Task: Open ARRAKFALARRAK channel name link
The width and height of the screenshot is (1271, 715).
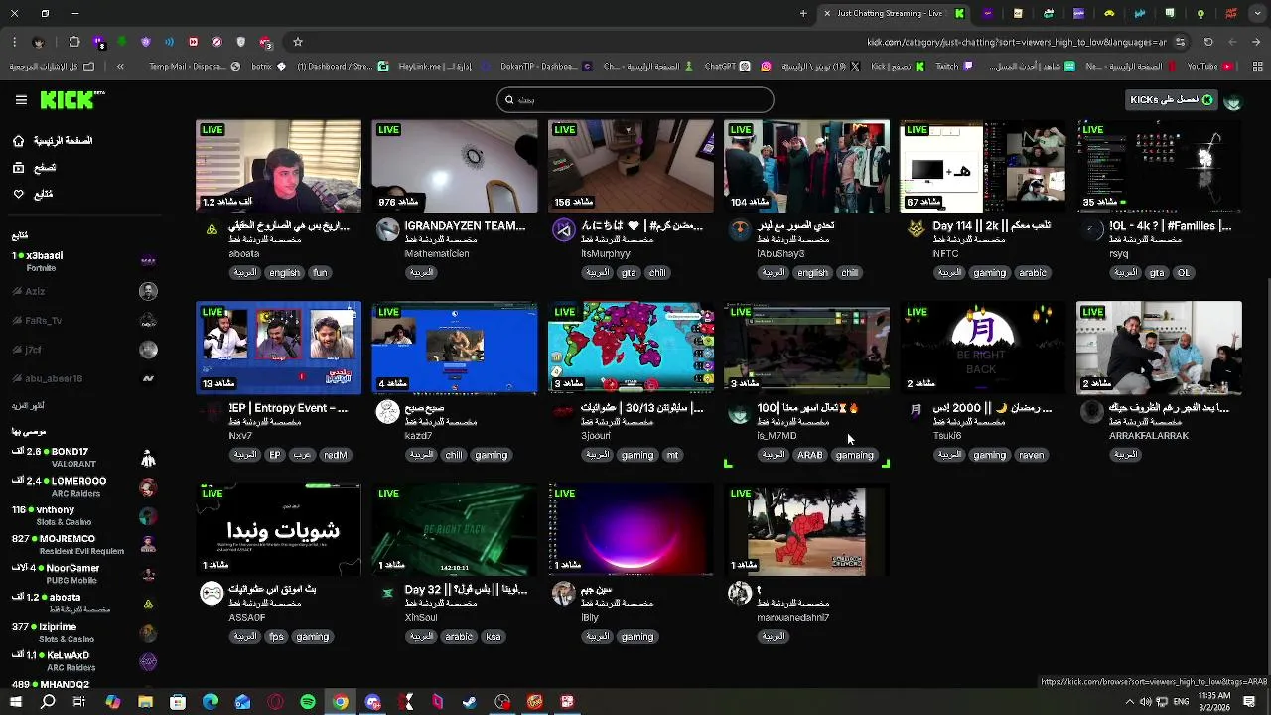Action: pyautogui.click(x=1148, y=436)
